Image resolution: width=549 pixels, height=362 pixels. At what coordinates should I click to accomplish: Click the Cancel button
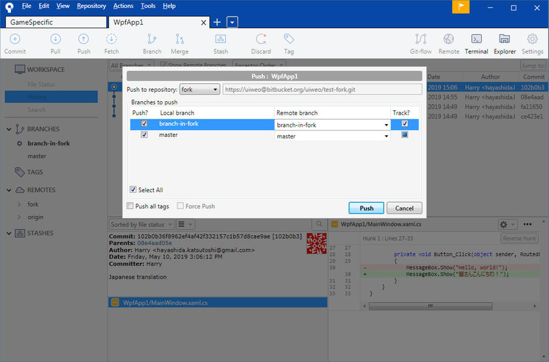click(404, 208)
